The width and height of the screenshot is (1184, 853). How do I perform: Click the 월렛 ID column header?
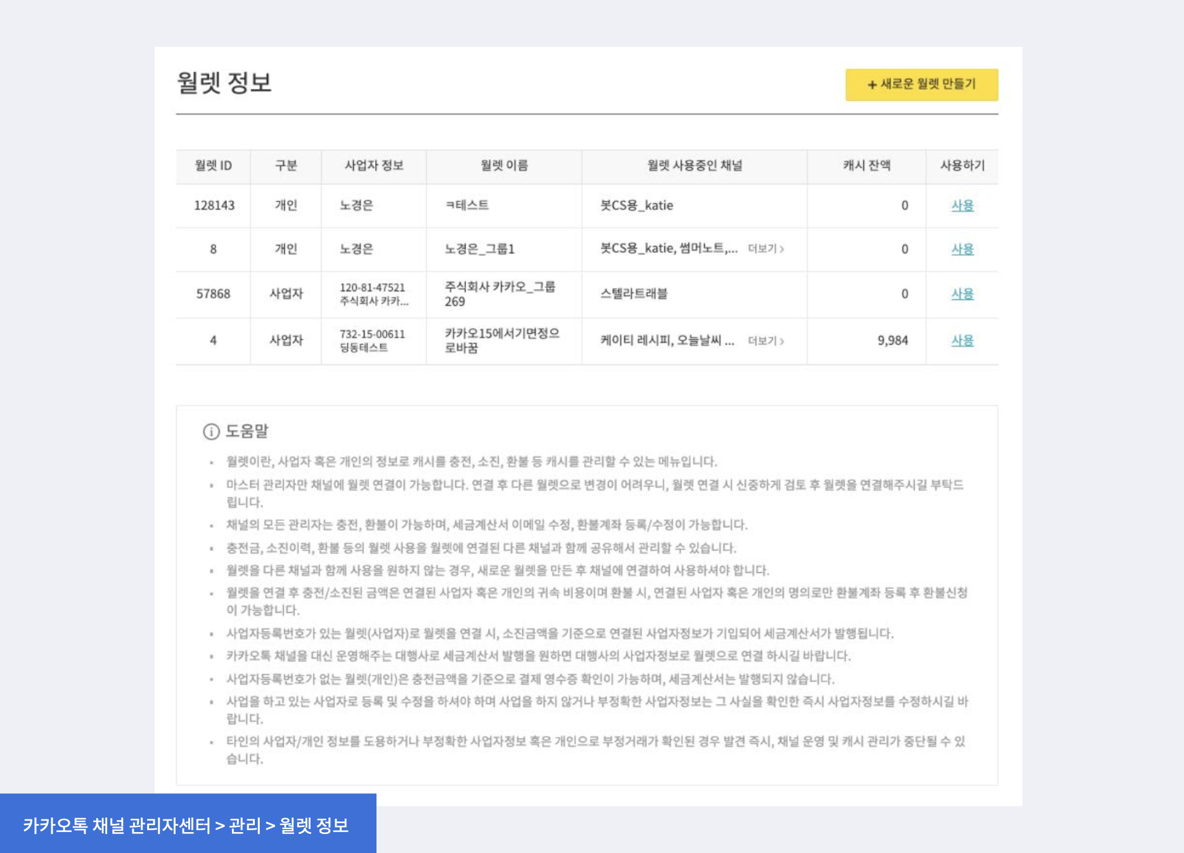(213, 166)
